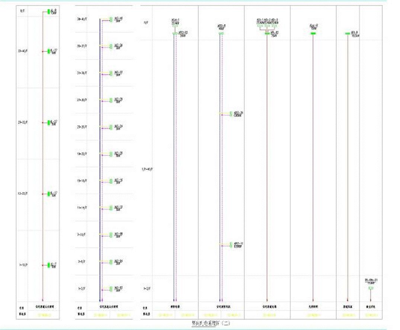Select the green panel box on the 23~32/F row

coord(49,123)
